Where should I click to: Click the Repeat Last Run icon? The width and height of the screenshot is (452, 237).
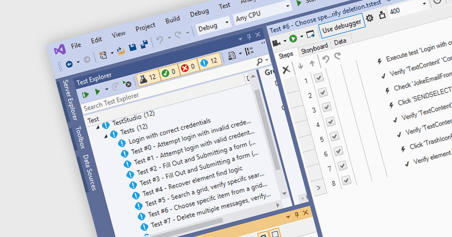[115, 87]
